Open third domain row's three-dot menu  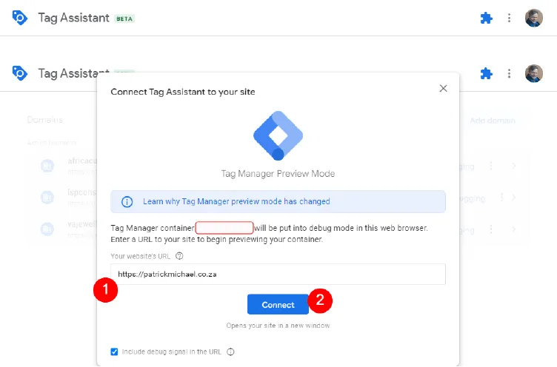(491, 229)
